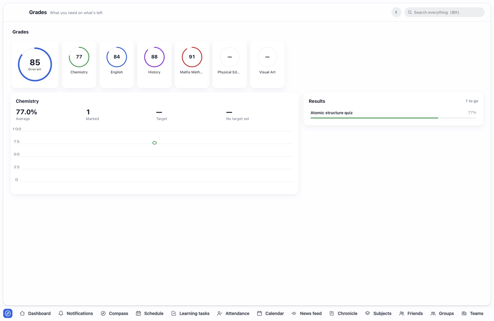Focus the Search everything field
Image resolution: width=494 pixels, height=321 pixels.
point(444,12)
